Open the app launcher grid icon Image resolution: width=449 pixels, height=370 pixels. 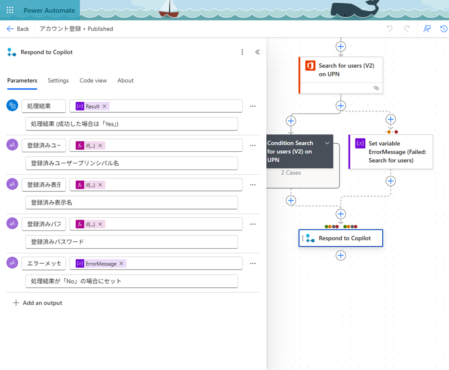10,10
